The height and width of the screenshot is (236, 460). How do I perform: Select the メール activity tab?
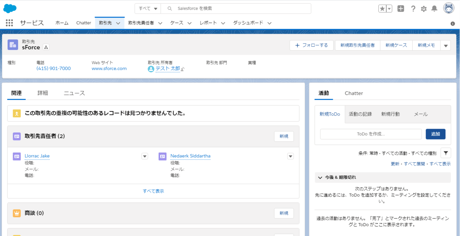coord(421,114)
